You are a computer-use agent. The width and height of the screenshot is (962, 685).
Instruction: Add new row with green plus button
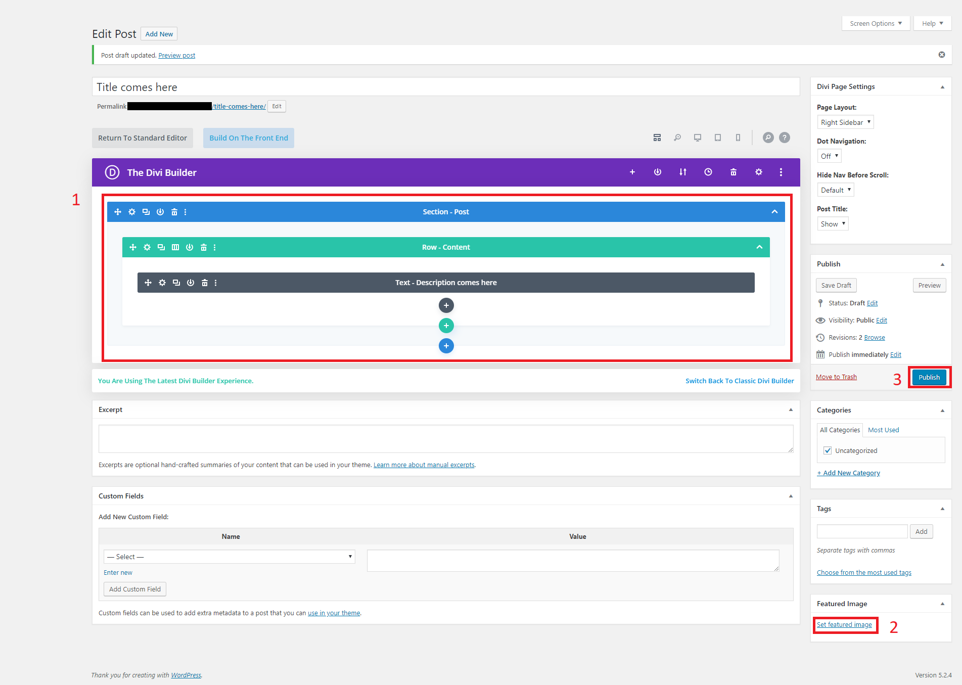tap(446, 326)
